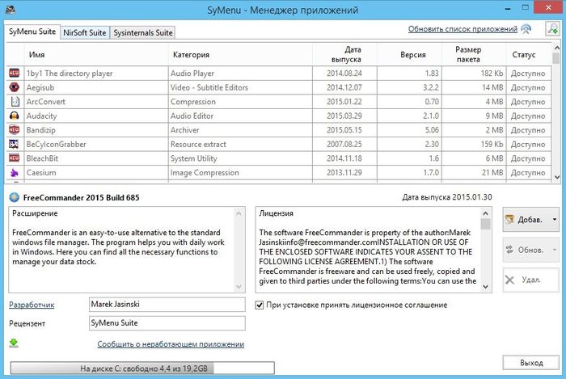
Task: Open the Добав. button dropdown arrow
Action: (554, 220)
